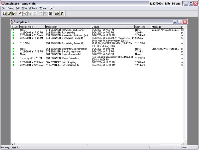Image resolution: width=199 pixels, height=150 pixels.
Task: Click 'Thursday at 11:26 PM' occurs-next cell
Action: (x=31, y=58)
